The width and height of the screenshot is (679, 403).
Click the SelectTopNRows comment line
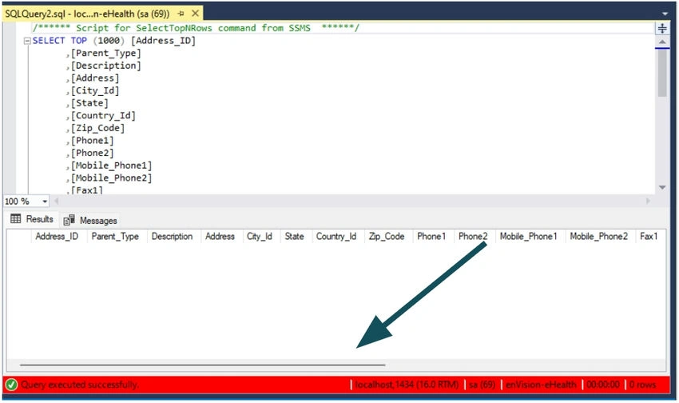pyautogui.click(x=196, y=28)
